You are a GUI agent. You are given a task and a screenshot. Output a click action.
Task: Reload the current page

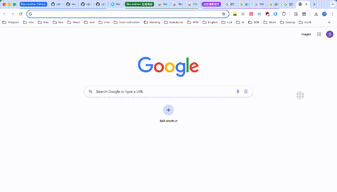[21, 14]
